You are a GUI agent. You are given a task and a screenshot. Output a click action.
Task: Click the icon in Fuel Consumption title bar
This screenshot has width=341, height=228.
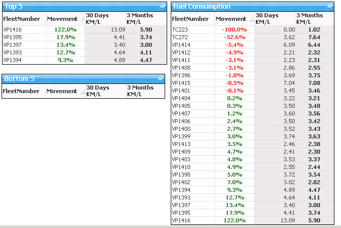pyautogui.click(x=330, y=6)
